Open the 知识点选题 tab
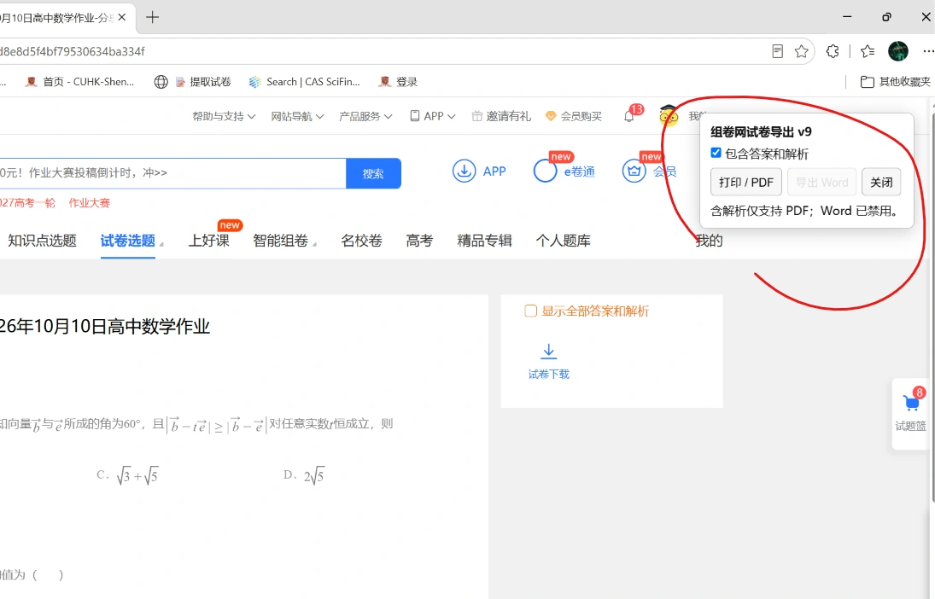 tap(42, 241)
